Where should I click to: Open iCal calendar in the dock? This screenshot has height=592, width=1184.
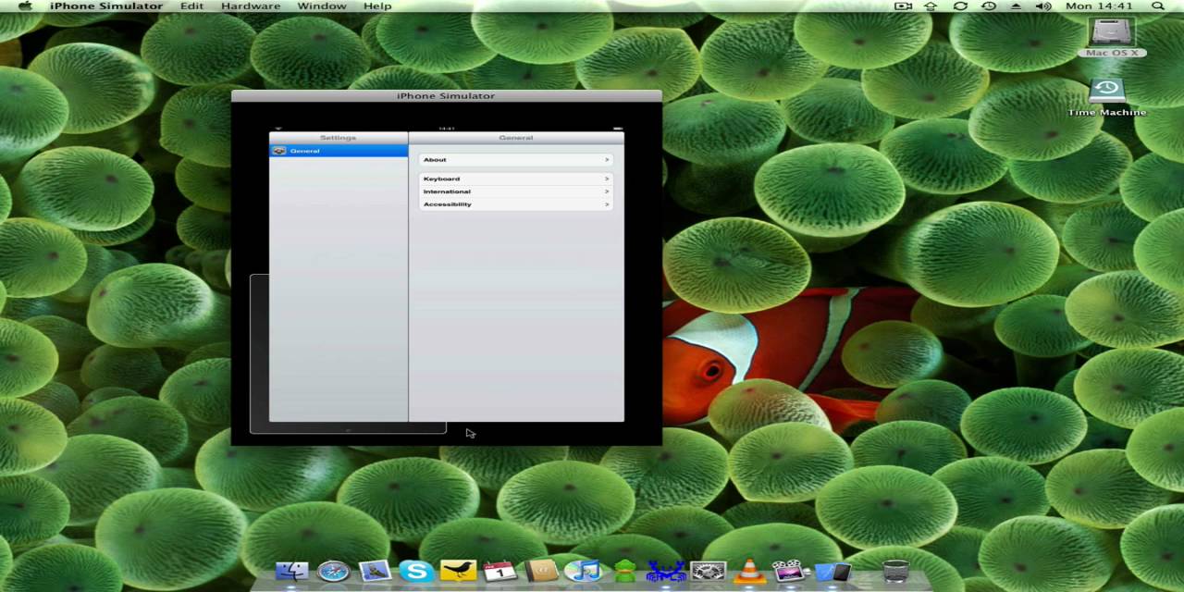tap(499, 571)
